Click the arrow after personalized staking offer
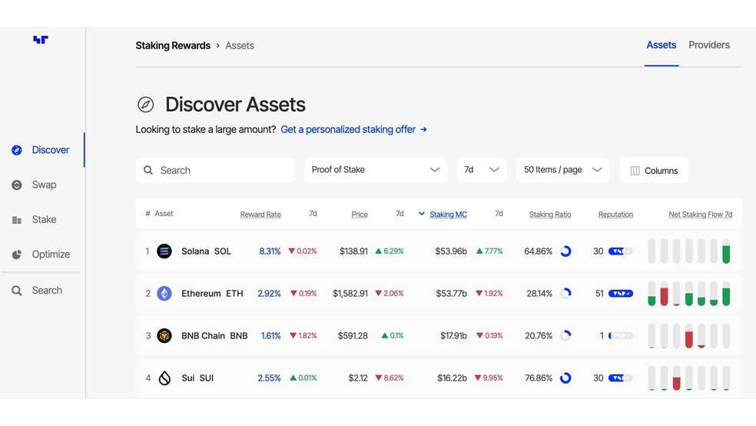756x426 pixels. coord(423,129)
